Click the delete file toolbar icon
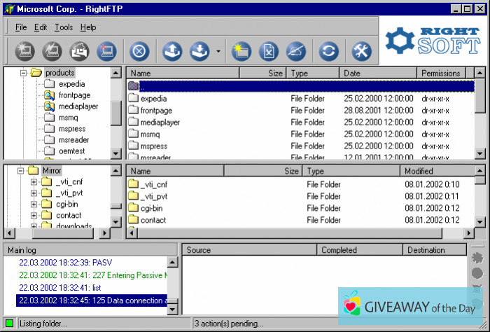The width and height of the screenshot is (490, 332). tap(269, 51)
